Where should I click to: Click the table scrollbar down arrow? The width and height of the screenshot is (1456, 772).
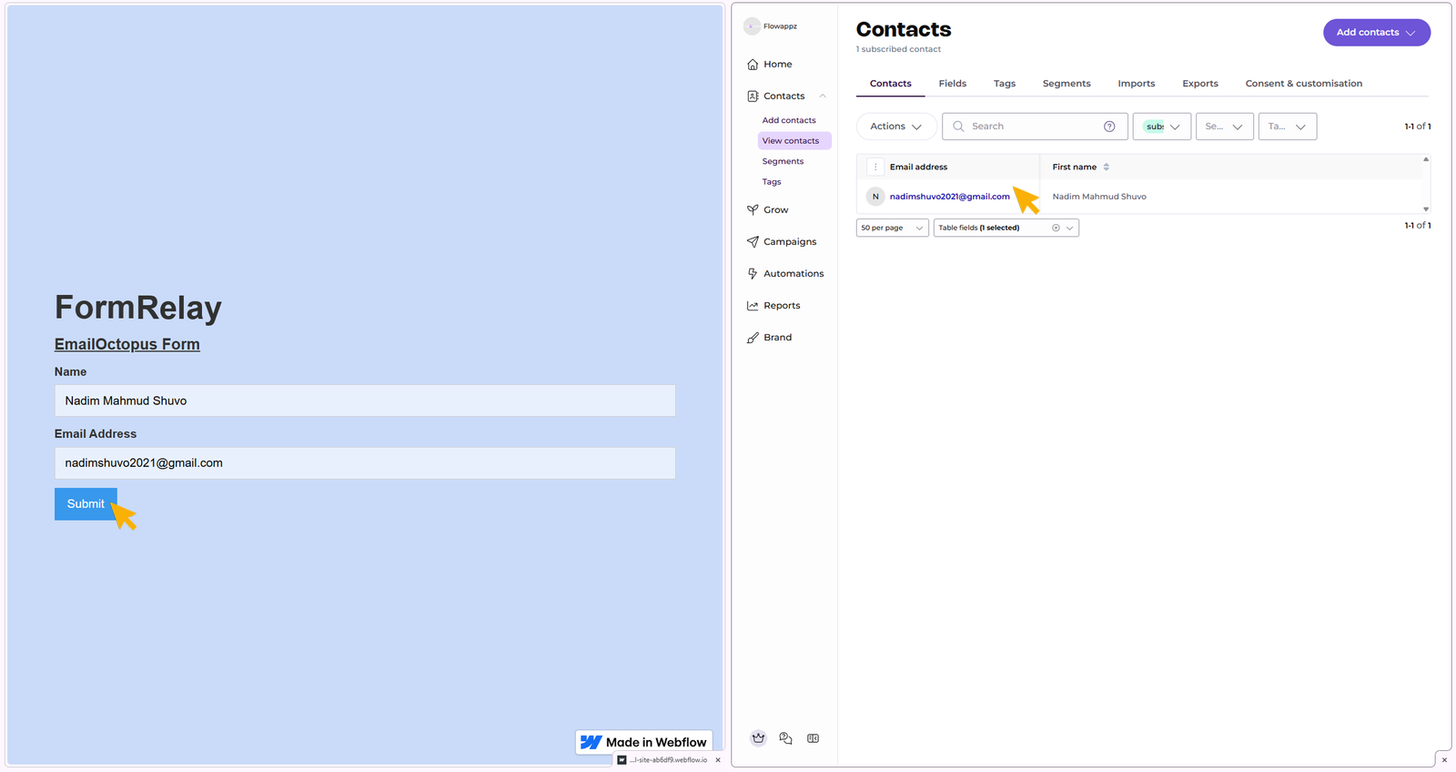click(x=1426, y=209)
